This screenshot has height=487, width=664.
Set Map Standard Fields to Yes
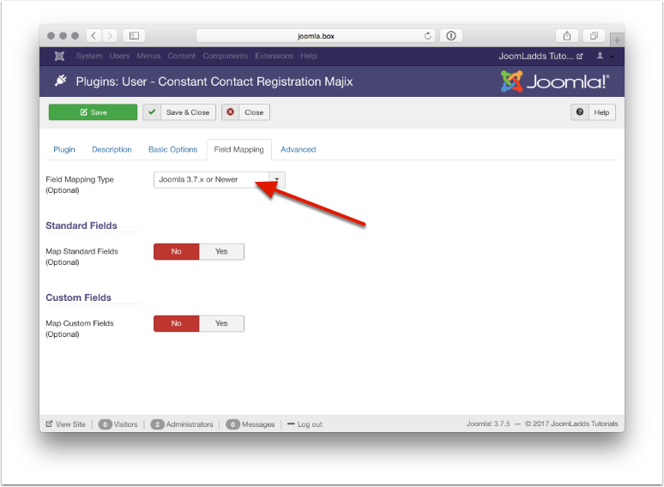(221, 251)
